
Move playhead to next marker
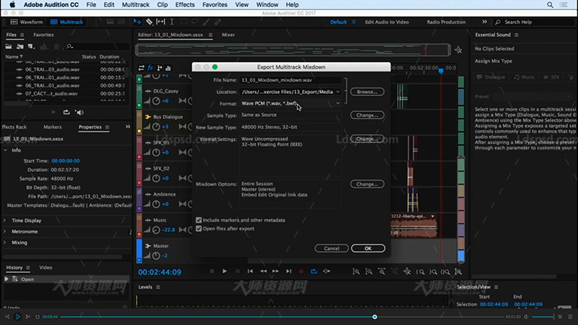click(x=288, y=272)
